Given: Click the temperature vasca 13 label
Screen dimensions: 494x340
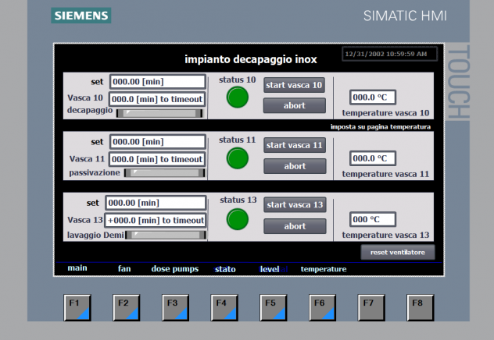Looking at the screenshot, I should coord(385,235).
